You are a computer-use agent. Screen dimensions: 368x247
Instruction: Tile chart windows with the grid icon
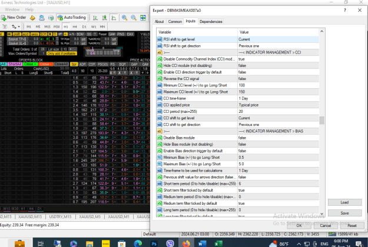tap(143, 18)
